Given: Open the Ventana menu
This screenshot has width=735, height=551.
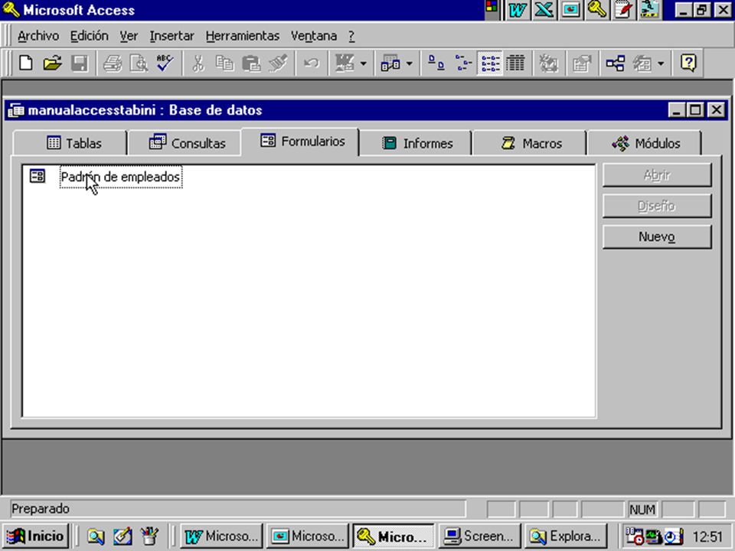Looking at the screenshot, I should tap(314, 36).
